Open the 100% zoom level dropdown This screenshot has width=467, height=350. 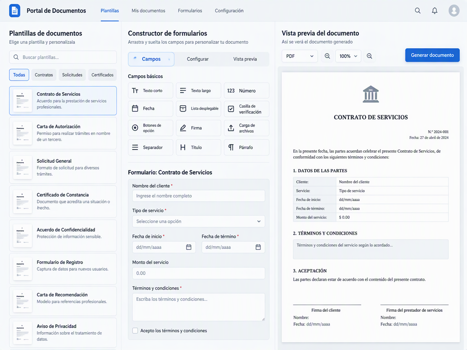tap(348, 56)
